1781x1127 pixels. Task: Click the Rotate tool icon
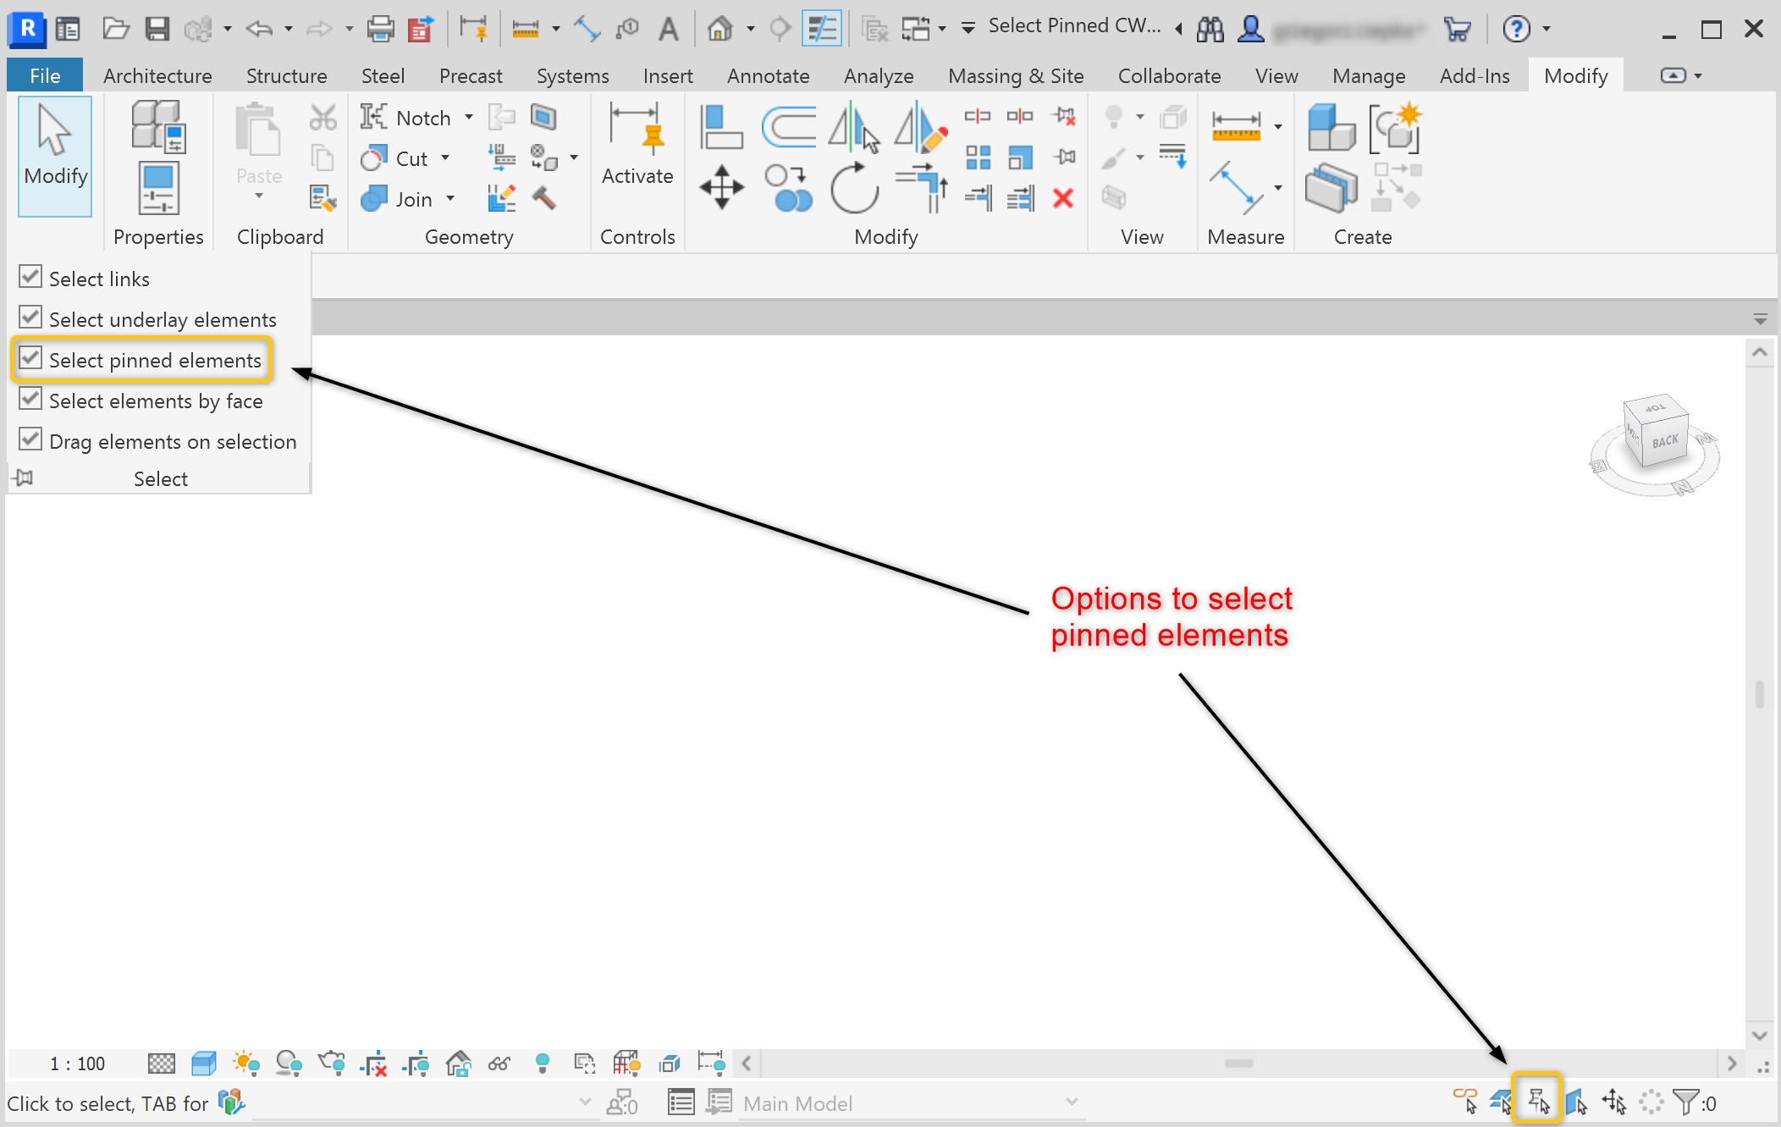click(x=854, y=188)
